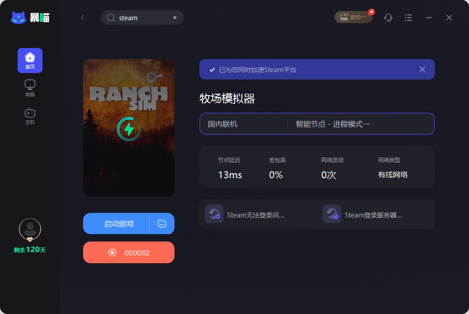Clear the steam search text
Viewport: 469px width, 314px height.
click(x=175, y=18)
